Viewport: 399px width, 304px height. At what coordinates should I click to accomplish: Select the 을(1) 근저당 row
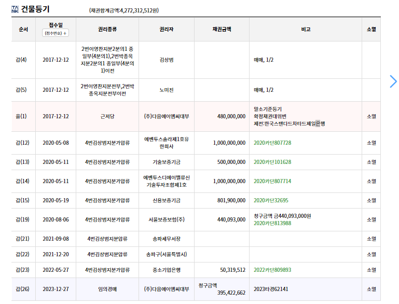[x=196, y=117]
